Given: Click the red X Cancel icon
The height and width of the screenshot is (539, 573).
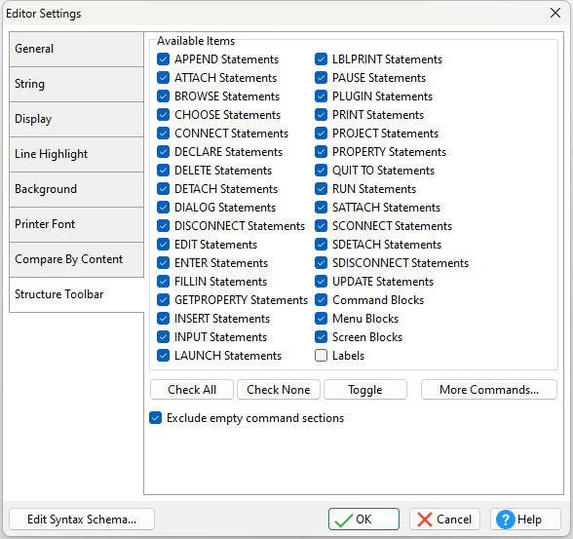Looking at the screenshot, I should click(424, 520).
